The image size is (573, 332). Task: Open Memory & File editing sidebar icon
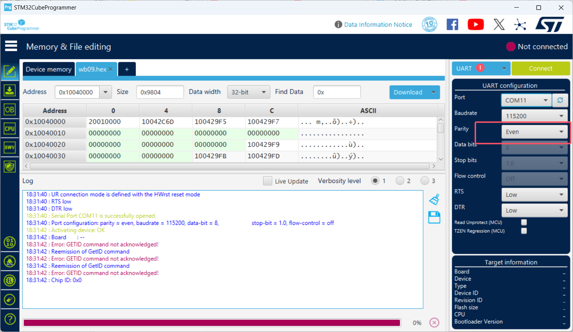[10, 71]
